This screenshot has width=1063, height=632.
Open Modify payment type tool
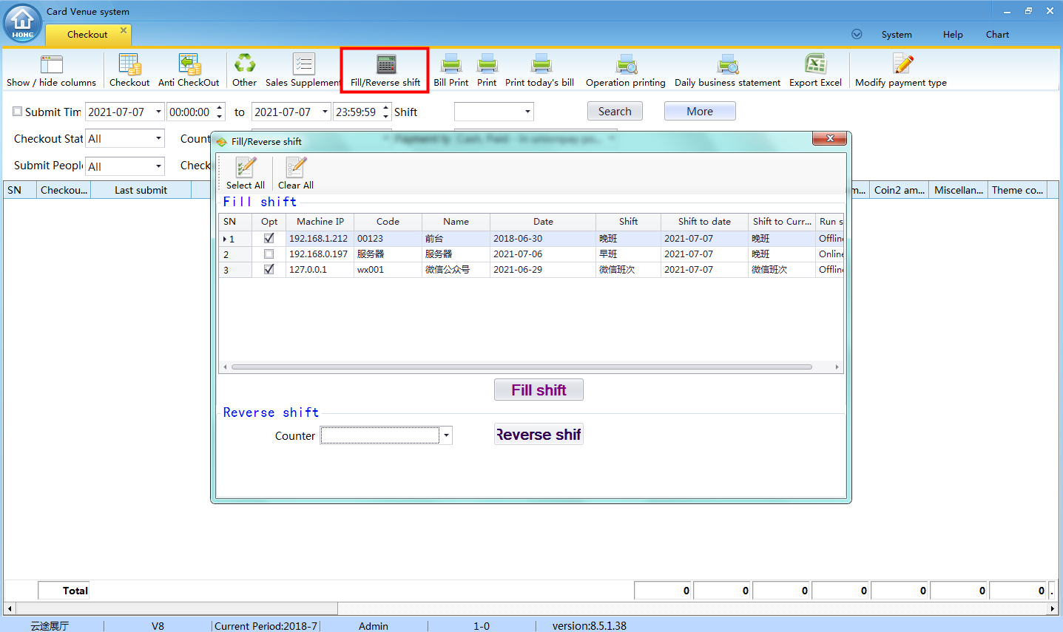pos(901,71)
